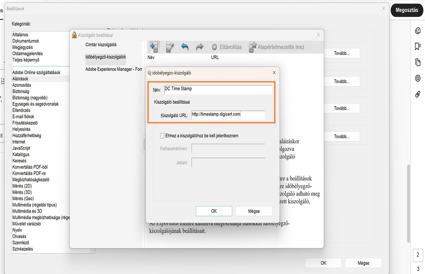Select E-mail fiókok category
This screenshot has width=425, height=274.
point(23,117)
